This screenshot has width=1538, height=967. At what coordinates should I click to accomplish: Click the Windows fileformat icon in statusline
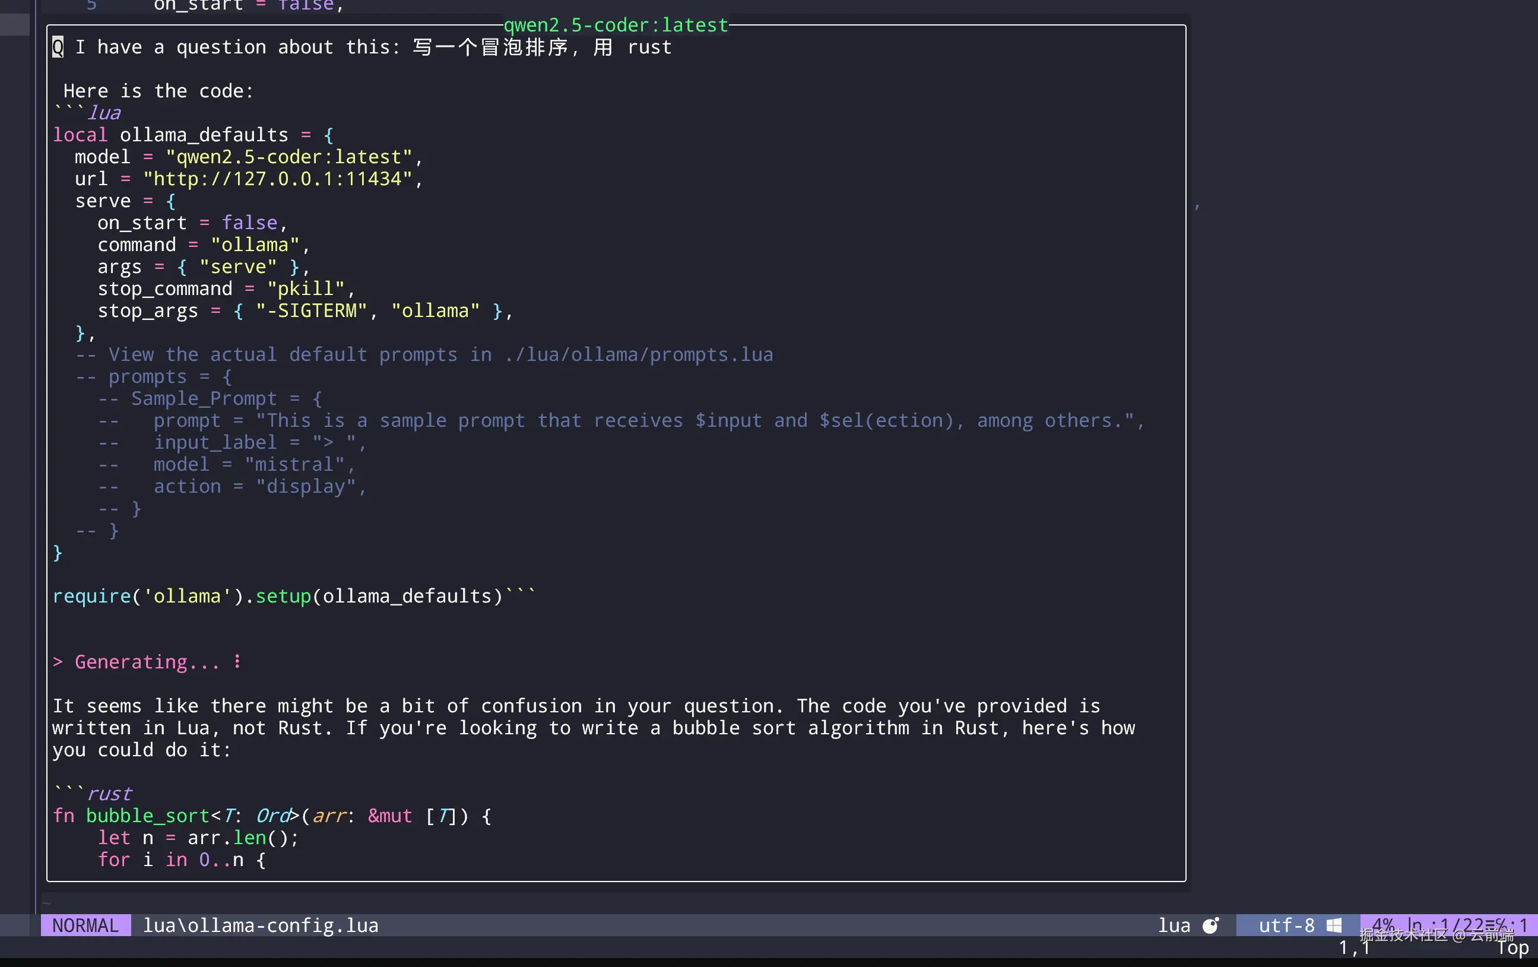coord(1334,925)
